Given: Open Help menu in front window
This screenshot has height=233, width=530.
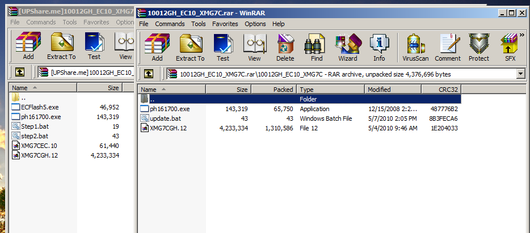Looking at the screenshot, I should point(278,24).
